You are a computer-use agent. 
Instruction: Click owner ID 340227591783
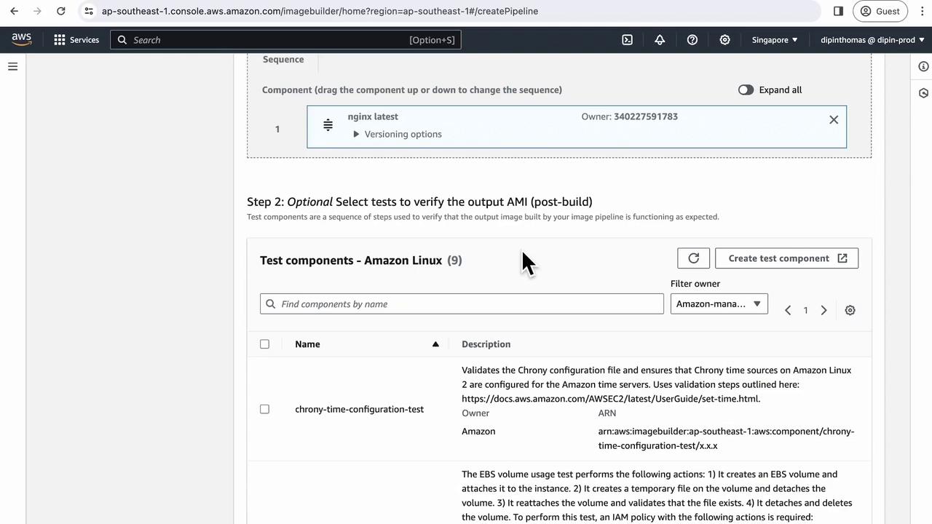coord(646,116)
